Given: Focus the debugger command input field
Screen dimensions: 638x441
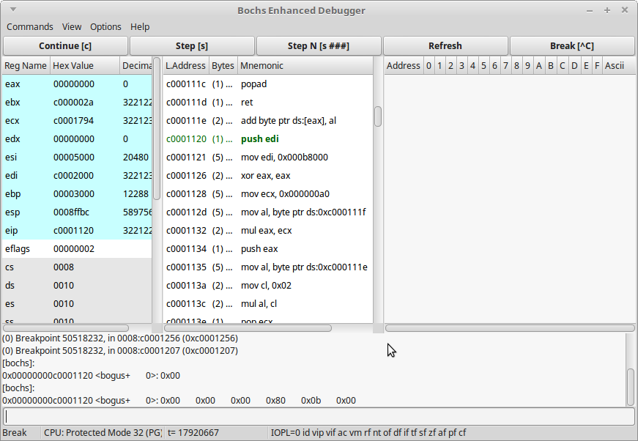Looking at the screenshot, I should [319, 417].
